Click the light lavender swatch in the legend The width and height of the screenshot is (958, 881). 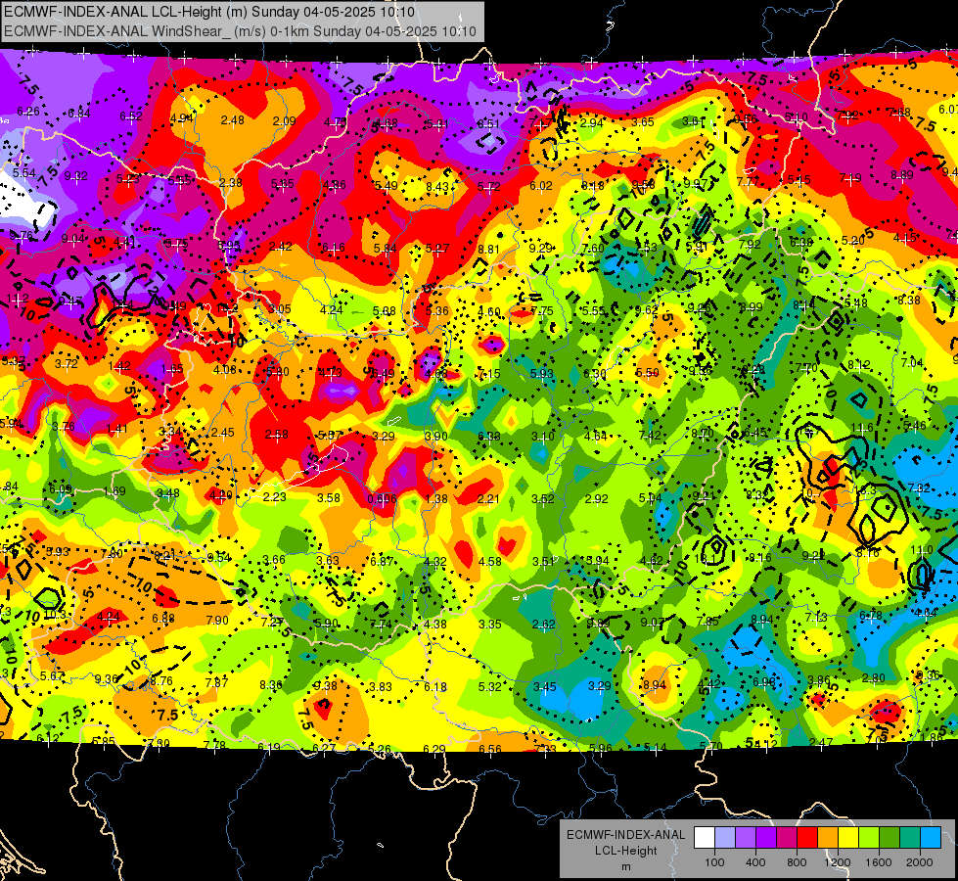tap(725, 838)
